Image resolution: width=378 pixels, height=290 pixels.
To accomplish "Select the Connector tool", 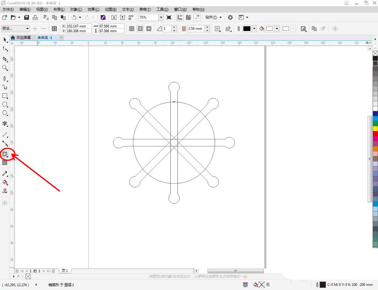I will (x=5, y=143).
